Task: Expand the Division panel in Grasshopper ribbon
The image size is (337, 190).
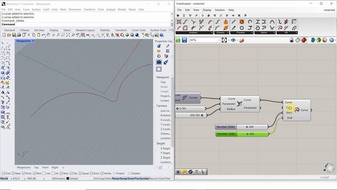Action: 228,33
